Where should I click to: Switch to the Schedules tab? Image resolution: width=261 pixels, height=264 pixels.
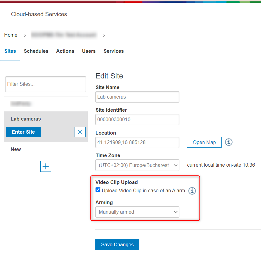click(36, 51)
